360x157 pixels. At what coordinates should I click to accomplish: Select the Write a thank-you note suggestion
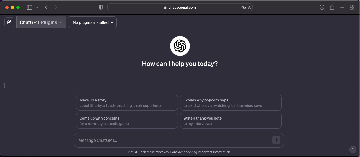click(231, 121)
